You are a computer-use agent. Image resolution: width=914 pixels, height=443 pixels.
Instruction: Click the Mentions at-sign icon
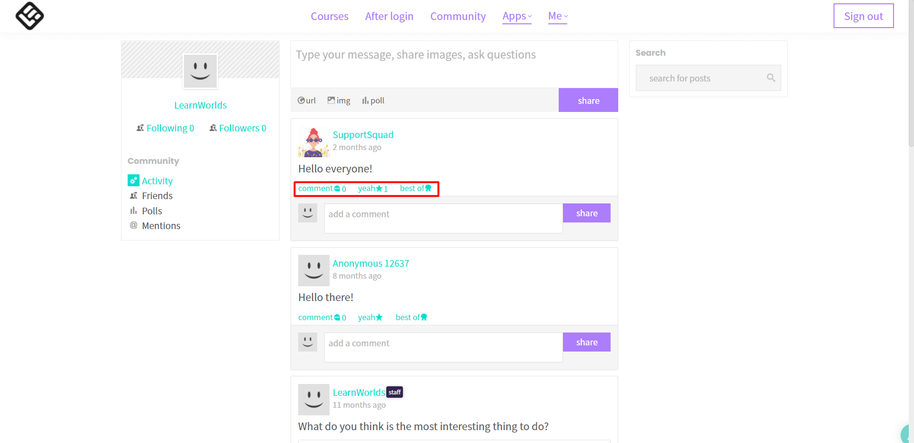(x=133, y=225)
